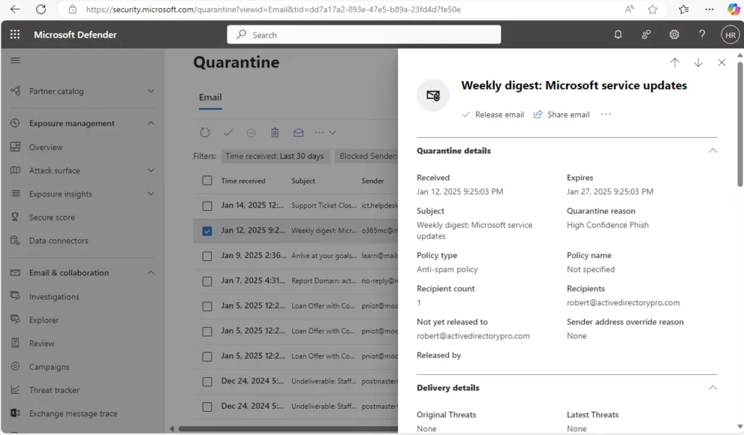Click the Deny request toolbar icon

coord(251,133)
